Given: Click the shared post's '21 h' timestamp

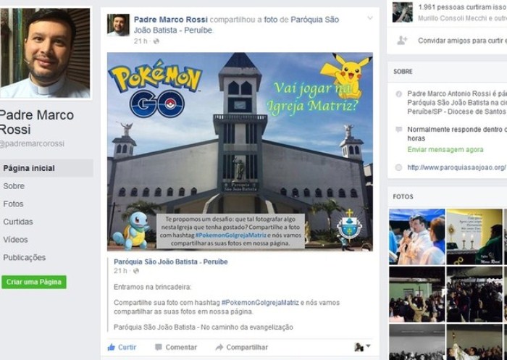Looking at the screenshot, I should pos(120,271).
